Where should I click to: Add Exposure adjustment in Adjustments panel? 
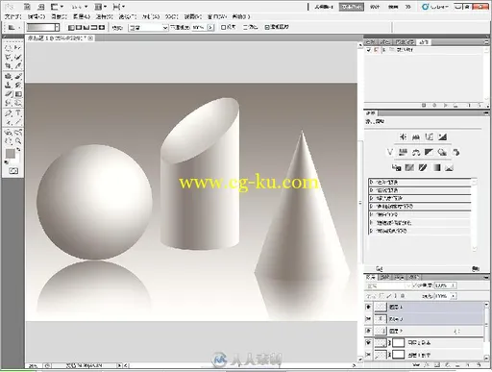click(443, 137)
